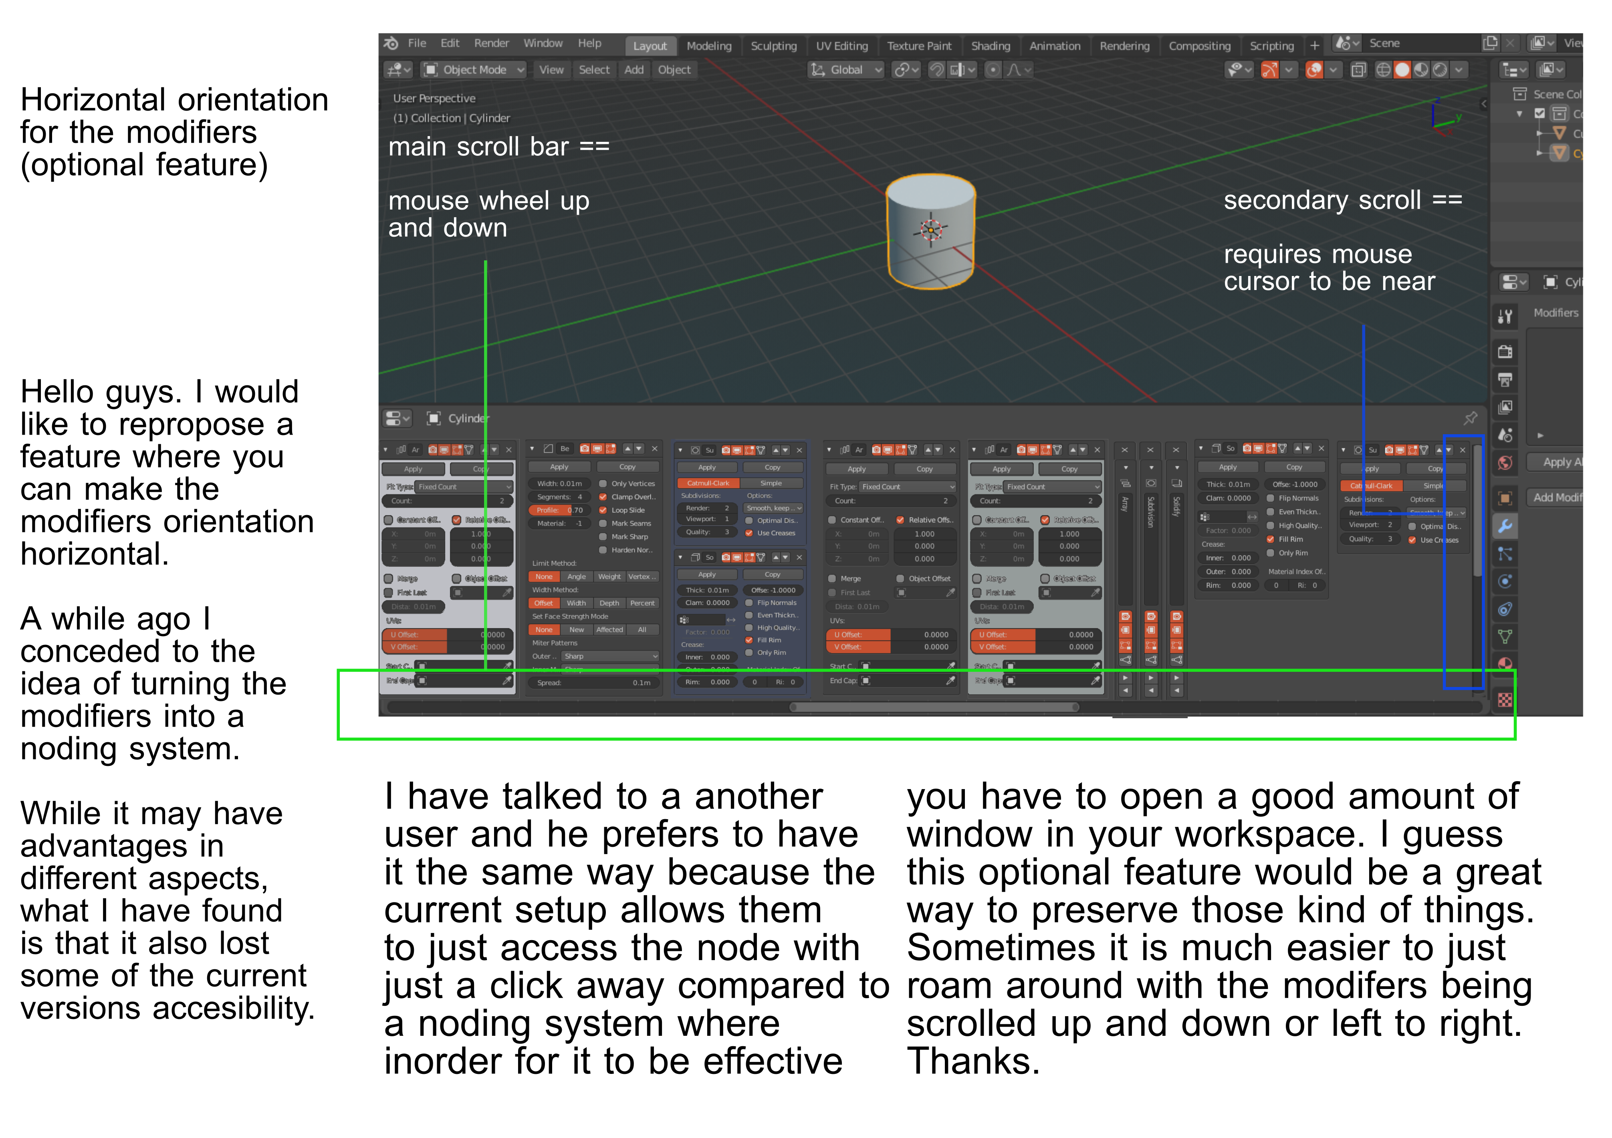
Task: Switch viewport to wireframe shading
Action: pyautogui.click(x=1383, y=70)
